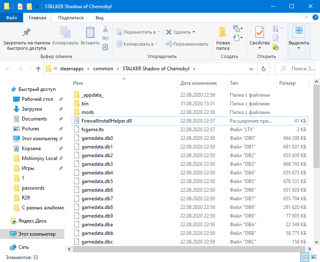Image resolution: width=320 pixels, height=262 pixels.
Task: Sort by the Имя column header
Action: [125, 83]
